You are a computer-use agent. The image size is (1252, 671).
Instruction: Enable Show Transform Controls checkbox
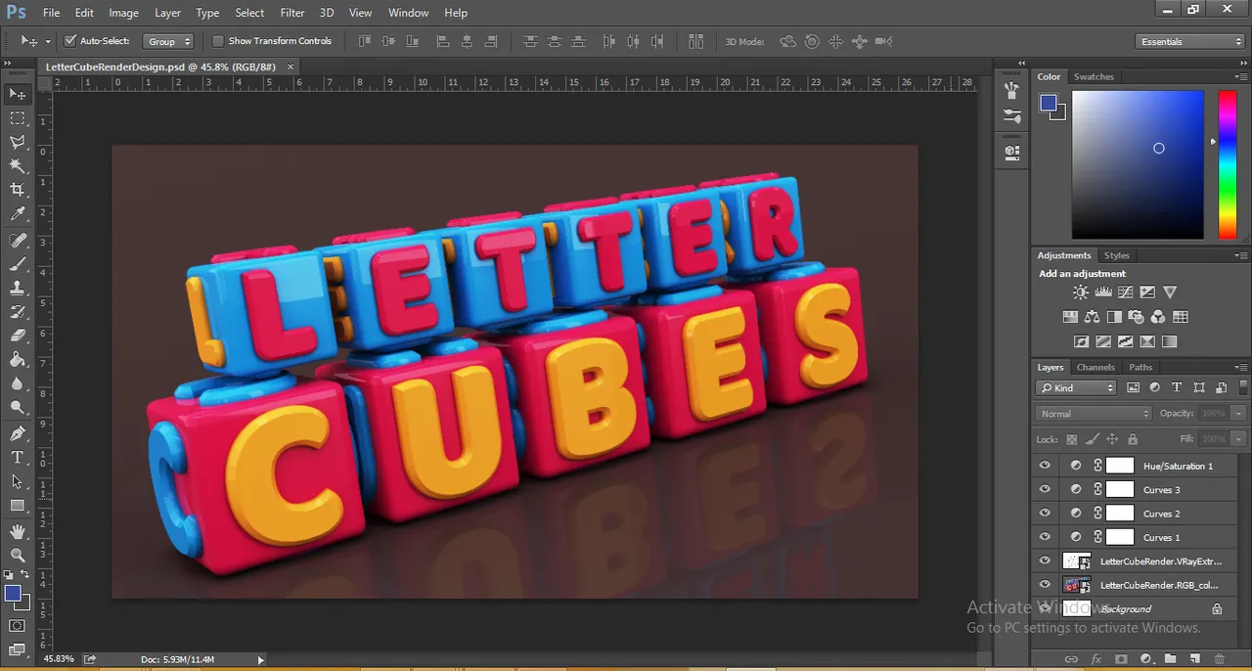pos(217,41)
